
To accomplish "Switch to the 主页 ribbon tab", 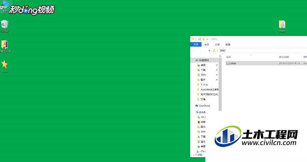I will (207, 44).
